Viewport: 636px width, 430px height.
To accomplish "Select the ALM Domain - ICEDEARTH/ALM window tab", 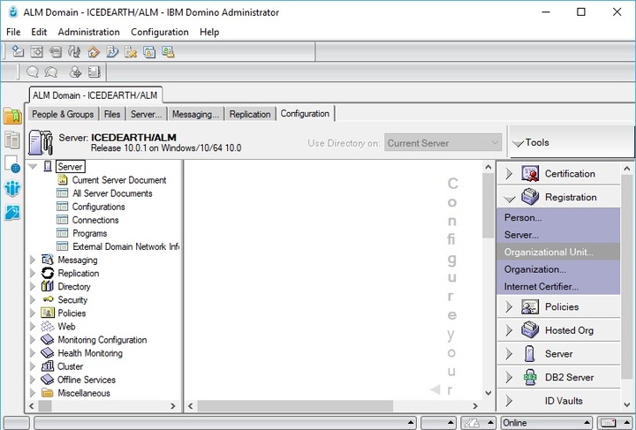I will point(95,95).
